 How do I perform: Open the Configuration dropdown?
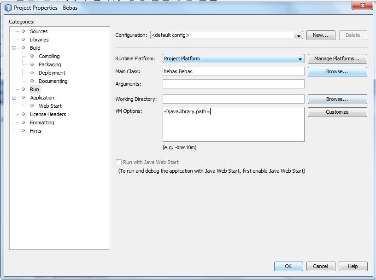(227, 35)
